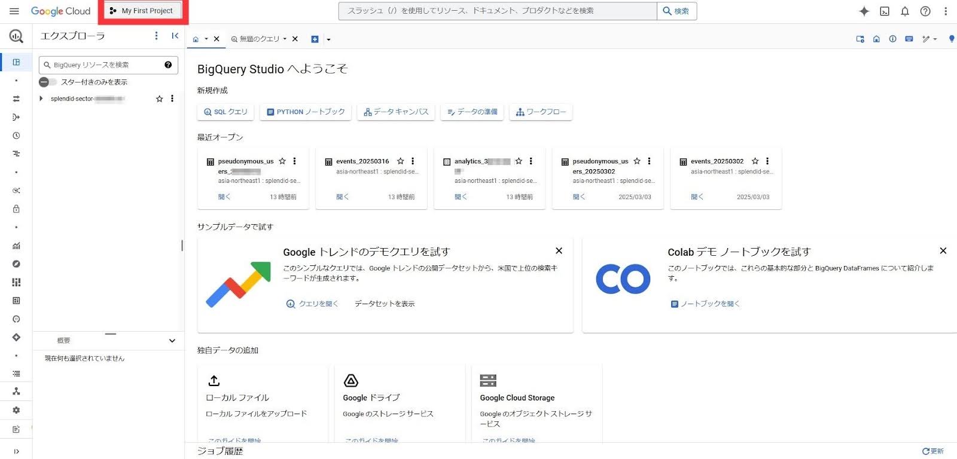The height and width of the screenshot is (459, 957).
Task: Click the データの準備 button
Action: [x=472, y=112]
